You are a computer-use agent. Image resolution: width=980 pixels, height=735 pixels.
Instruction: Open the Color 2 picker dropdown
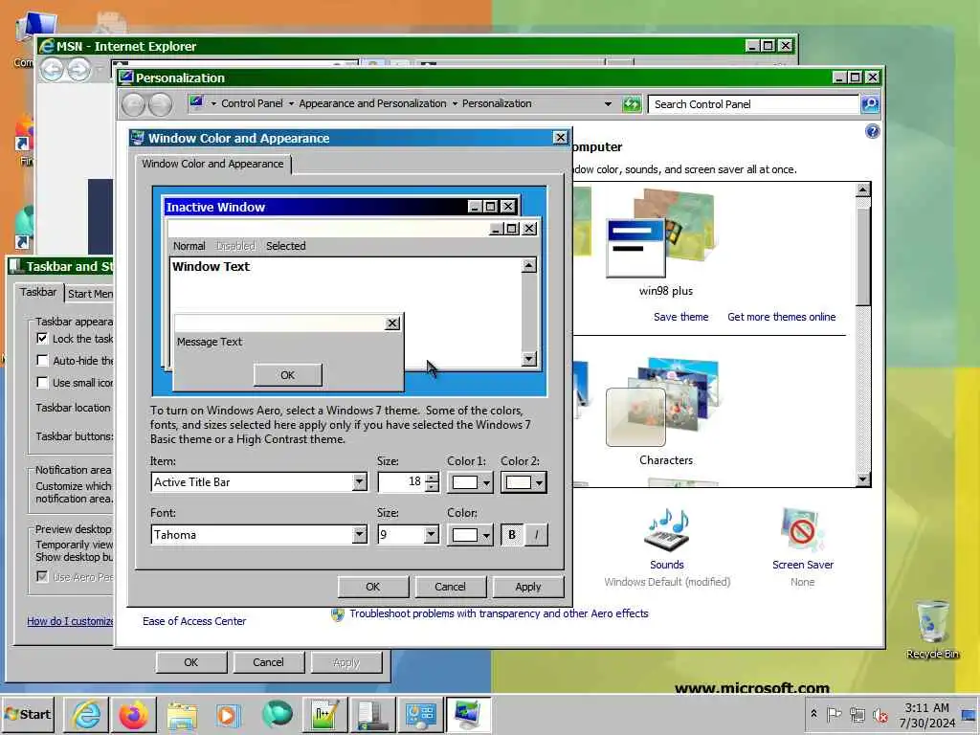pyautogui.click(x=523, y=482)
